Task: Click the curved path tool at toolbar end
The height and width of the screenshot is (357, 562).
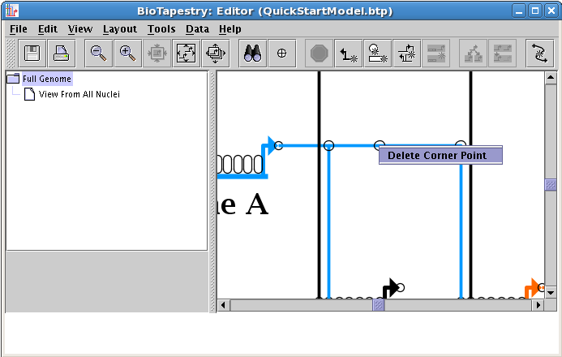Action: [539, 54]
